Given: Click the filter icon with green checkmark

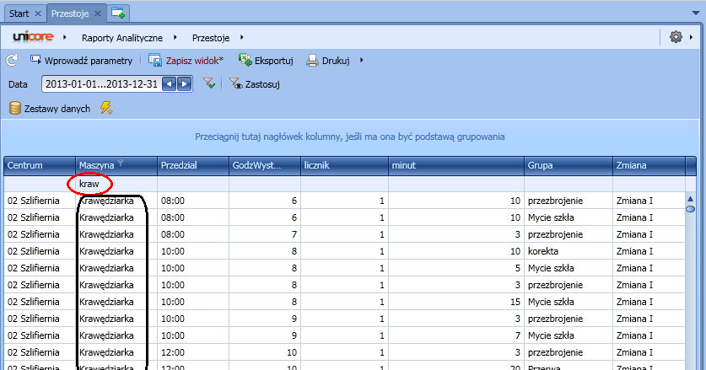Looking at the screenshot, I should tap(209, 84).
